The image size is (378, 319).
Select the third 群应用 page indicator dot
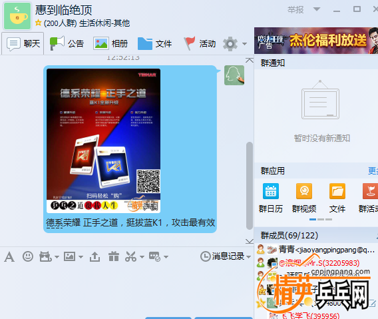329,219
